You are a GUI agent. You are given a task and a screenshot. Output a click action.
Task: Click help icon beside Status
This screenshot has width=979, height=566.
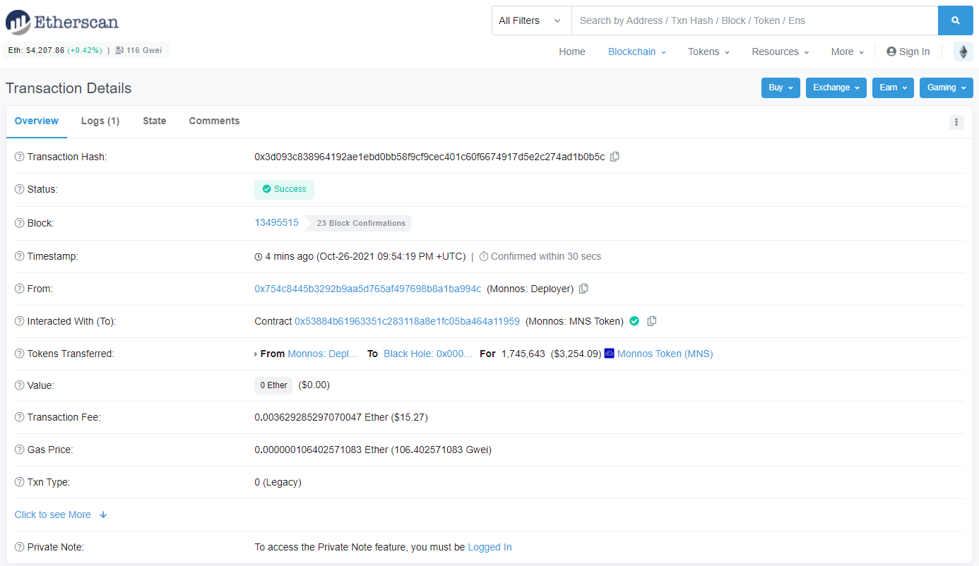click(x=20, y=189)
